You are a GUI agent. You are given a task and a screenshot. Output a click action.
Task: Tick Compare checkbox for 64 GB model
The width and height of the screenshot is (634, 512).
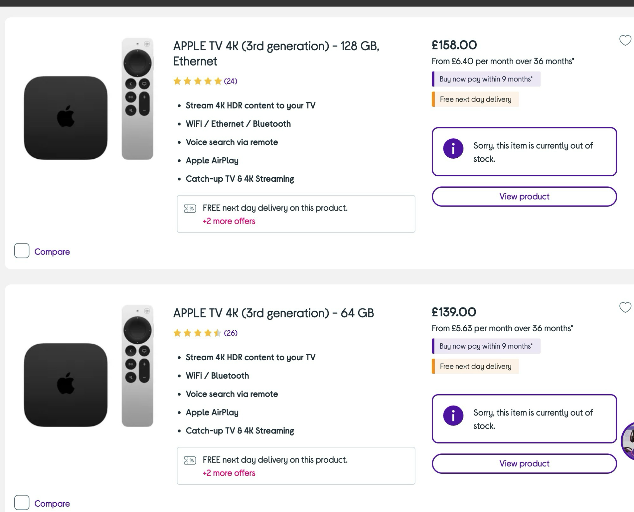click(22, 503)
